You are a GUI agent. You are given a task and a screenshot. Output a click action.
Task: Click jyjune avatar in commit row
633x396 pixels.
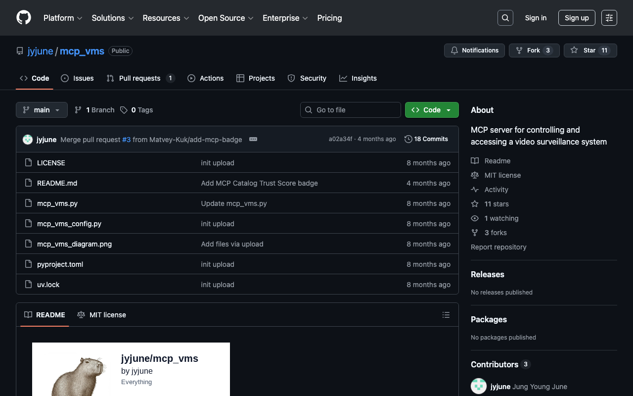[28, 140]
